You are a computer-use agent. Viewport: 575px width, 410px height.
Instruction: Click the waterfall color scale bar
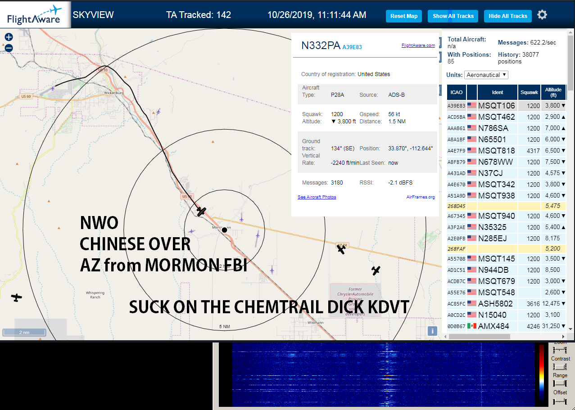(542, 373)
